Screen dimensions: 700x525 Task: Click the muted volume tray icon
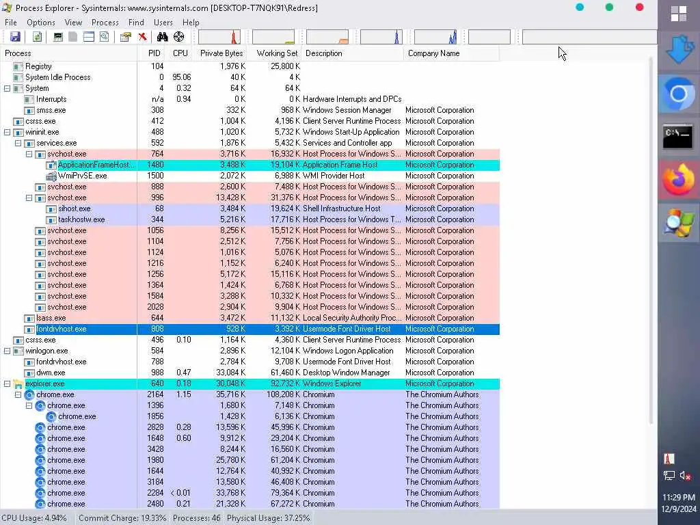pos(685,476)
